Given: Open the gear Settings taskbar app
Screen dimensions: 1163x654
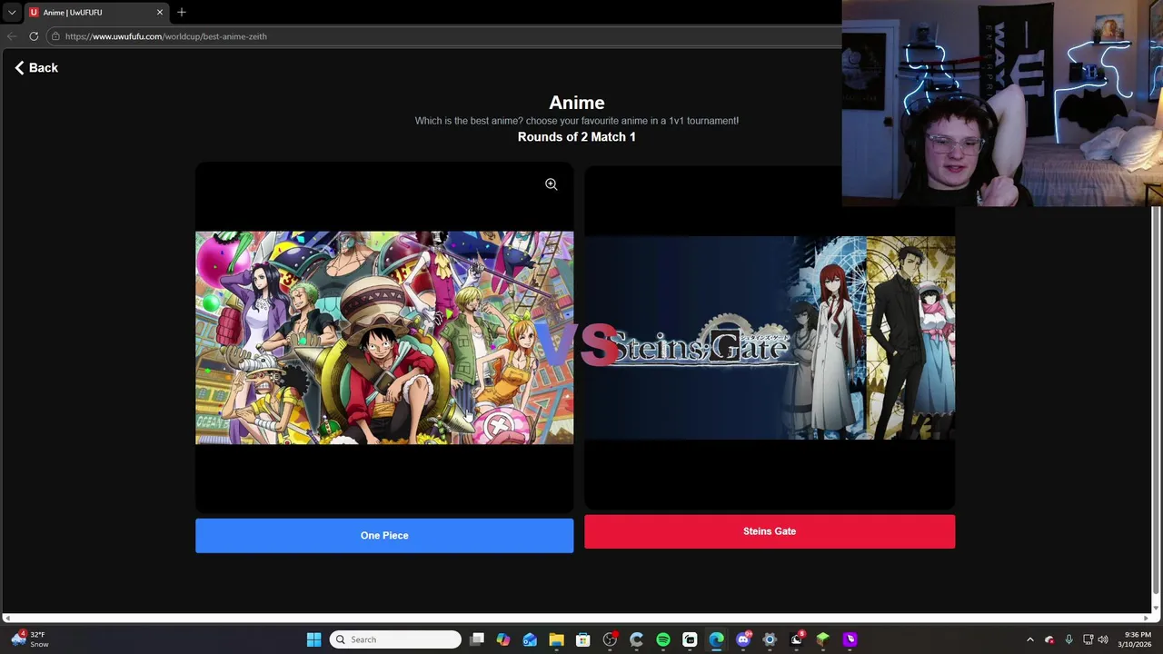Looking at the screenshot, I should tap(770, 639).
